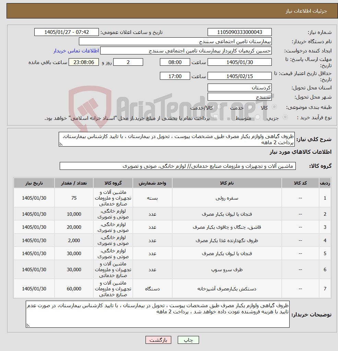Image resolution: width=338 pixels, height=351 pixels.
Task: Click the announcement date field 1405/01/27 - 07:42
Action: coord(66,32)
